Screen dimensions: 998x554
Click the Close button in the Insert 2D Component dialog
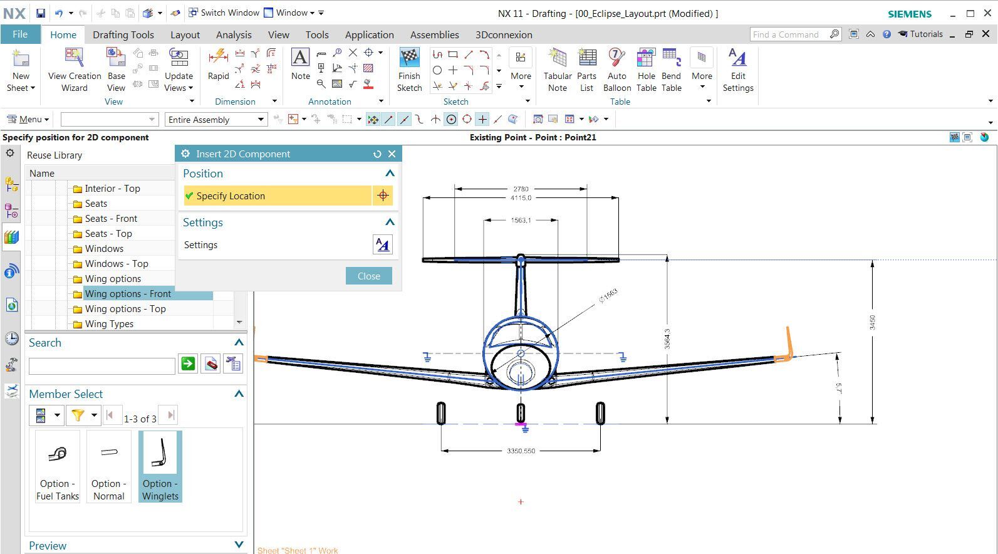369,276
